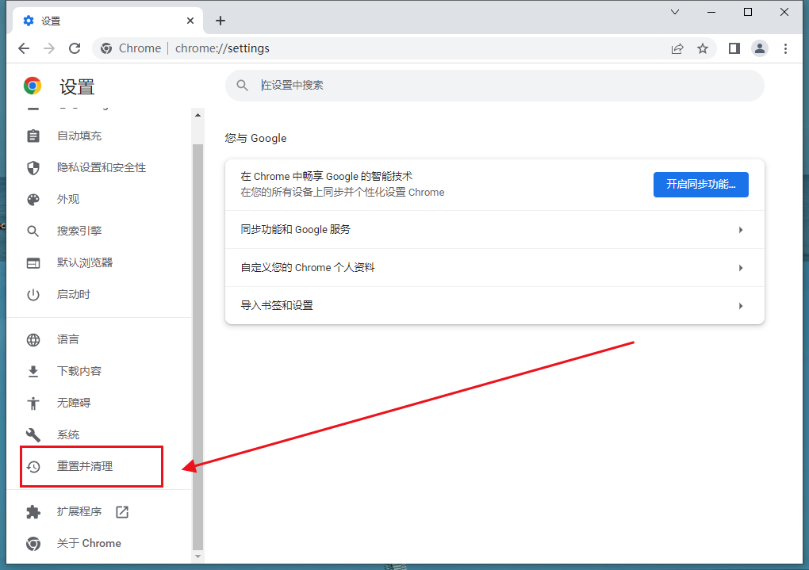Open Chrome three-dot menu
The width and height of the screenshot is (809, 570).
click(x=785, y=48)
